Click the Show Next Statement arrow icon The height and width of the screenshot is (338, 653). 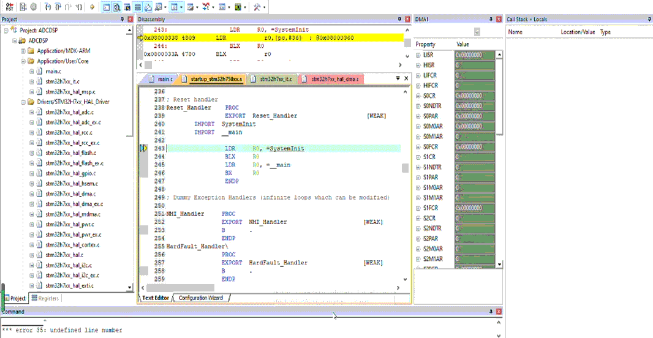[92, 7]
